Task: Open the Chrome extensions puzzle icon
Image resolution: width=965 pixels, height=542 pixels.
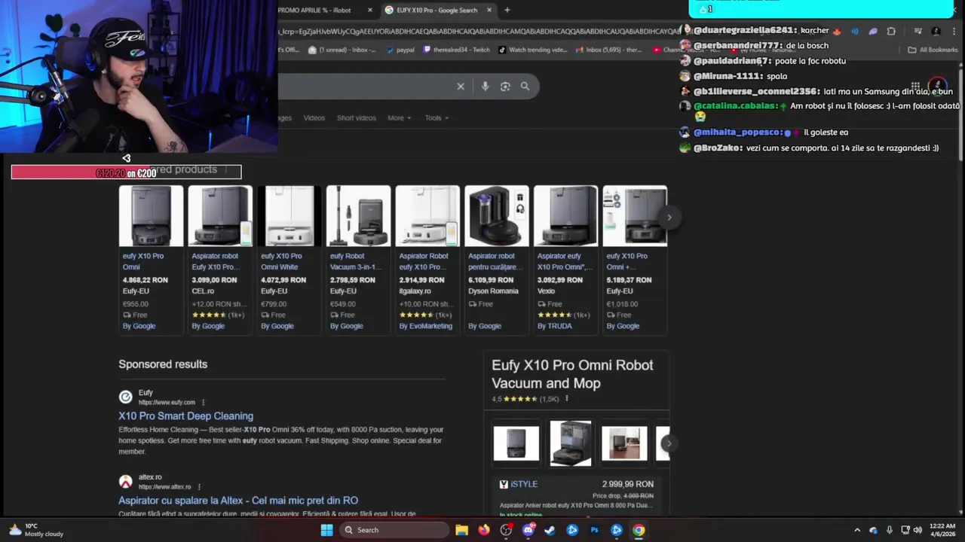Action: (891, 31)
